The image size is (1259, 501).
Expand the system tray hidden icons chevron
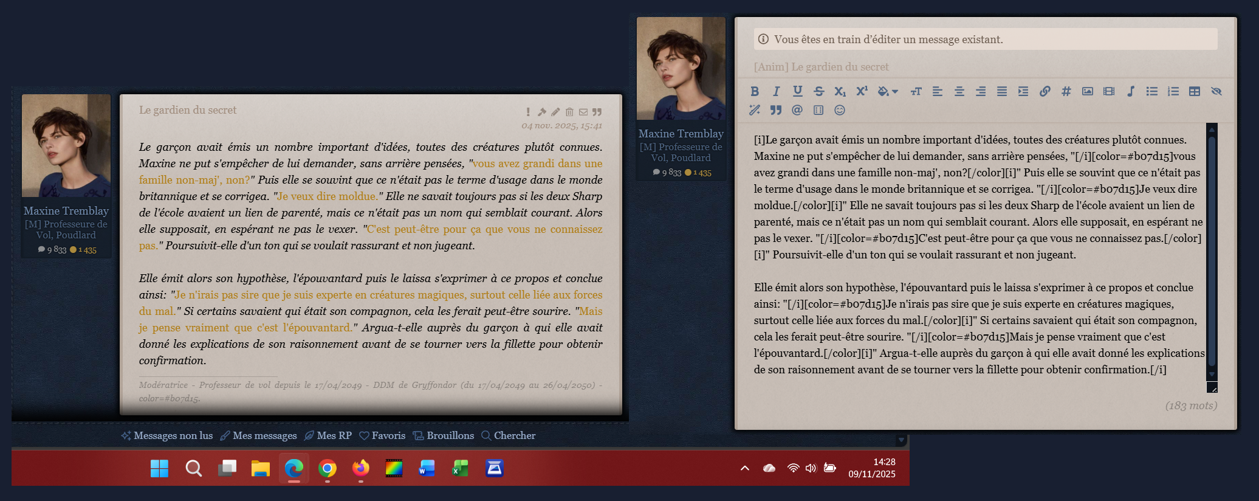(744, 468)
